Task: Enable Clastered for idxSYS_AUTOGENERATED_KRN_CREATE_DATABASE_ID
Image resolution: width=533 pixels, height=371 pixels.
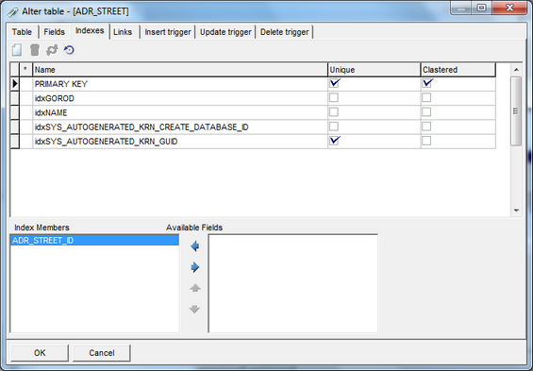Action: click(x=426, y=126)
